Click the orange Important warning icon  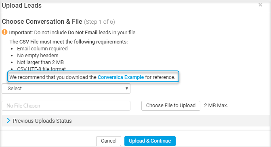click(x=5, y=32)
